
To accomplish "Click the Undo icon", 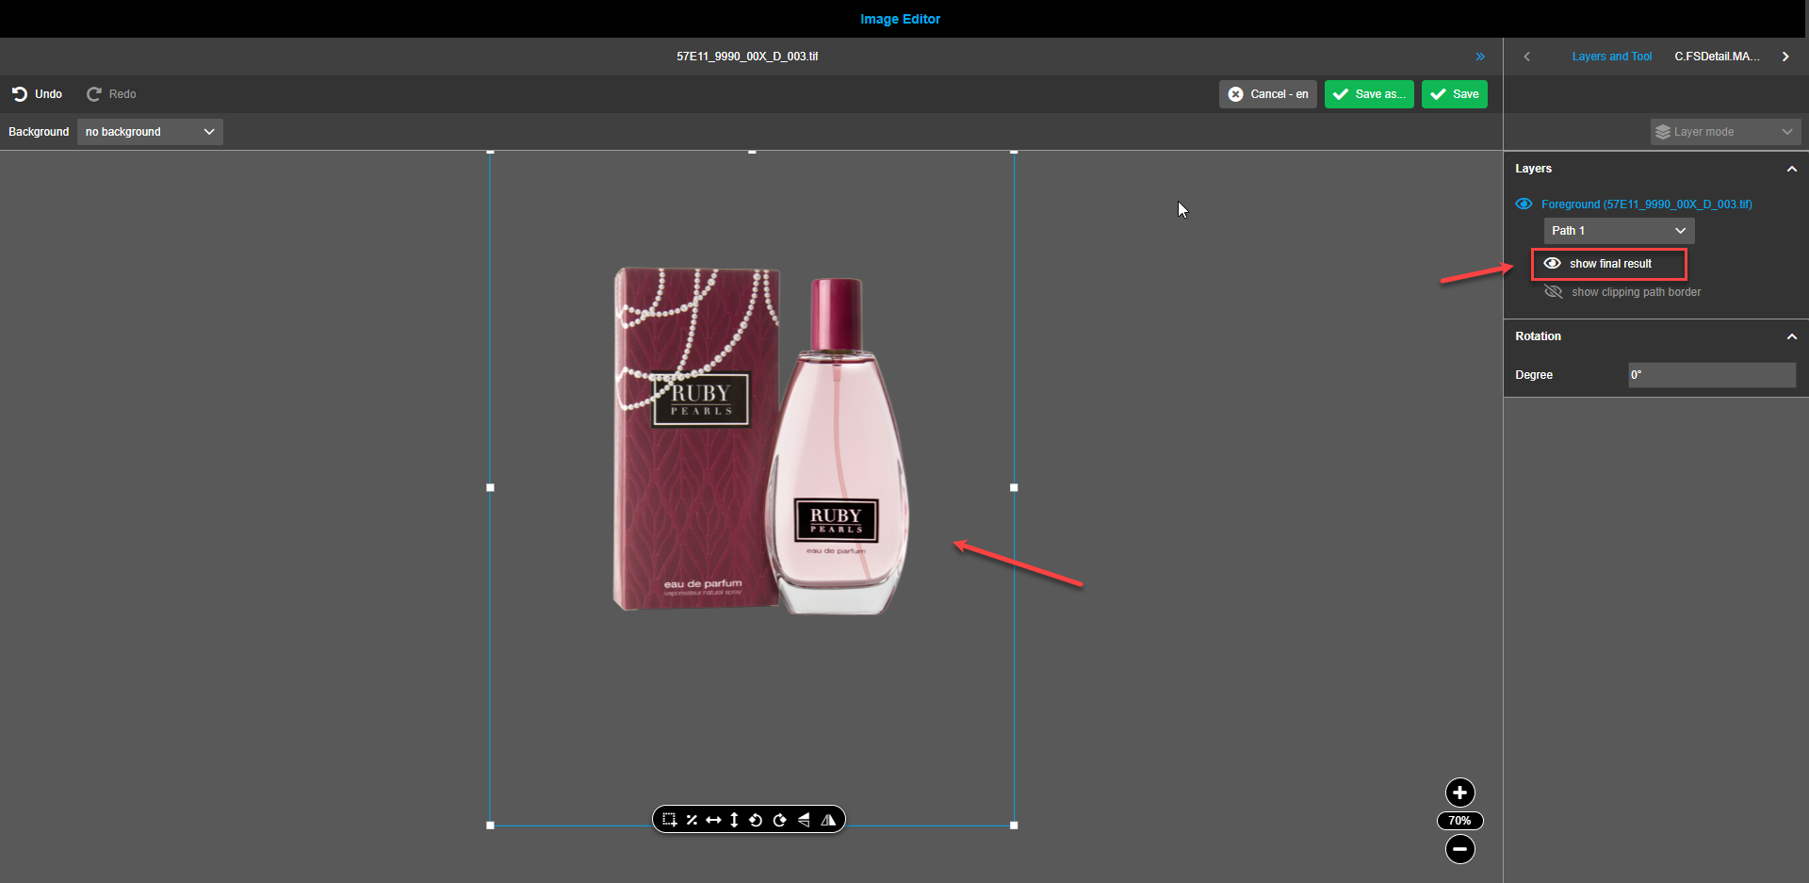I will pyautogui.click(x=20, y=93).
